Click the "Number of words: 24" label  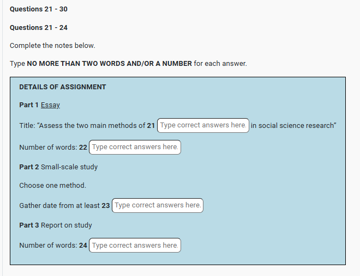tap(53, 246)
